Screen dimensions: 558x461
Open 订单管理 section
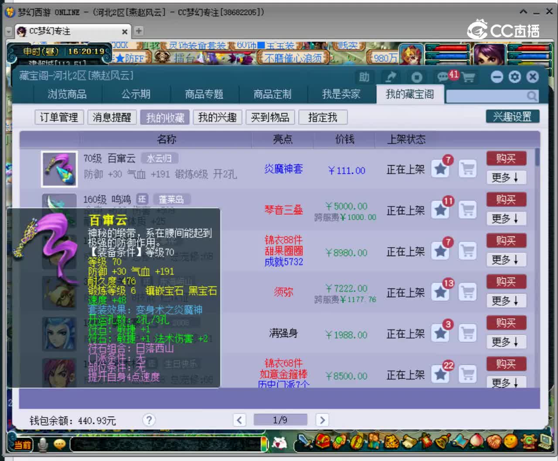pos(59,117)
